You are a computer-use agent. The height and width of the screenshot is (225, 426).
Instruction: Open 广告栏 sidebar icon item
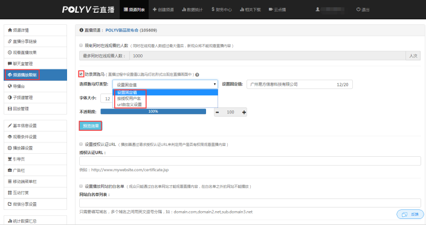(10, 170)
